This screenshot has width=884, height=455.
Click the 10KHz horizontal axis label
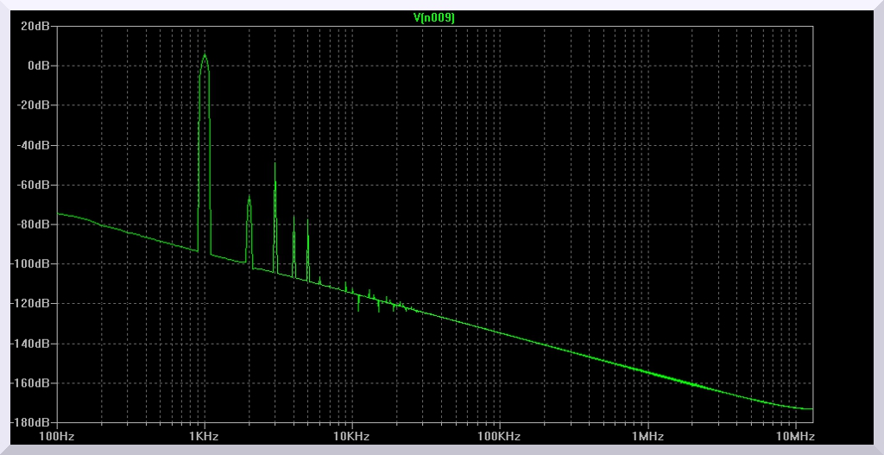click(351, 437)
